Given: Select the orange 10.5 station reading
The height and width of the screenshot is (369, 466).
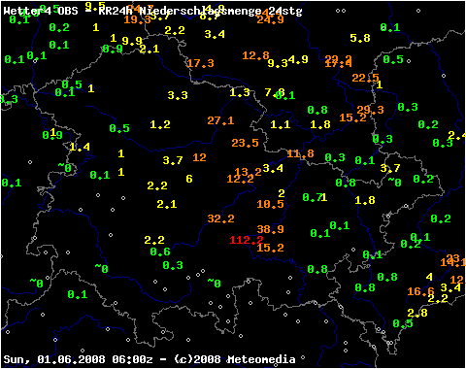Looking at the screenshot, I should point(270,204).
